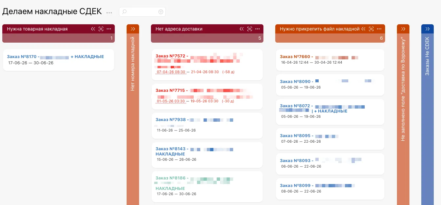The width and height of the screenshot is (441, 205).
Task: Click the board title 'Делаем накладные СДЕК'
Action: click(x=53, y=12)
